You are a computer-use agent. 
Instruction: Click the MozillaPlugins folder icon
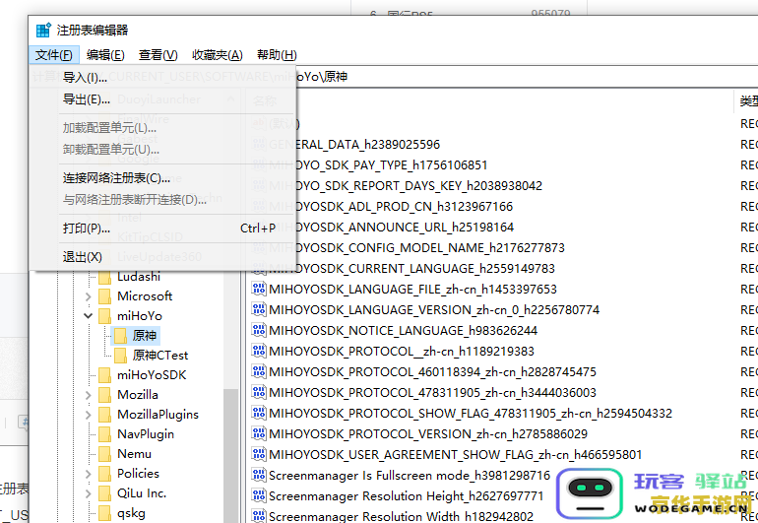[x=105, y=415]
